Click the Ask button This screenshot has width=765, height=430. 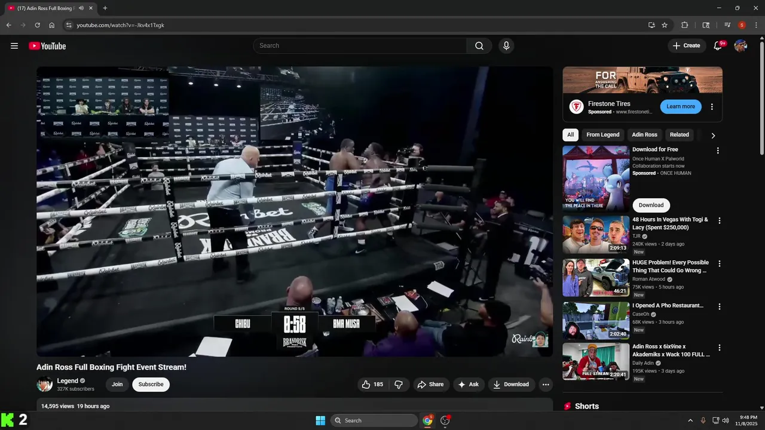point(469,385)
